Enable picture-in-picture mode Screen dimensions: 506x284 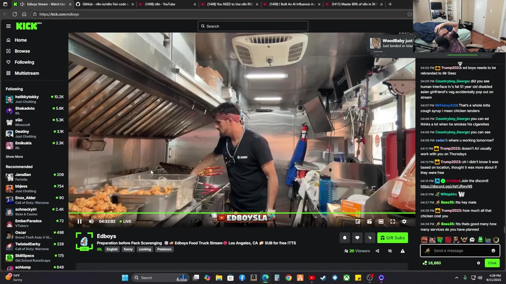(358, 221)
